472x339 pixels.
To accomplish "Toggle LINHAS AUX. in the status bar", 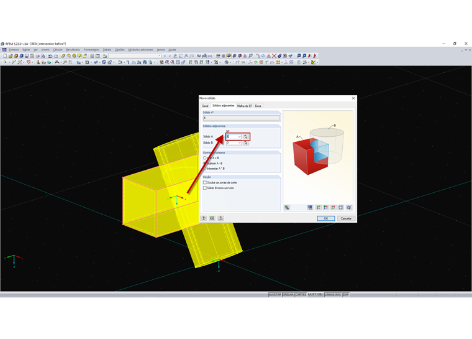I will coord(334,294).
